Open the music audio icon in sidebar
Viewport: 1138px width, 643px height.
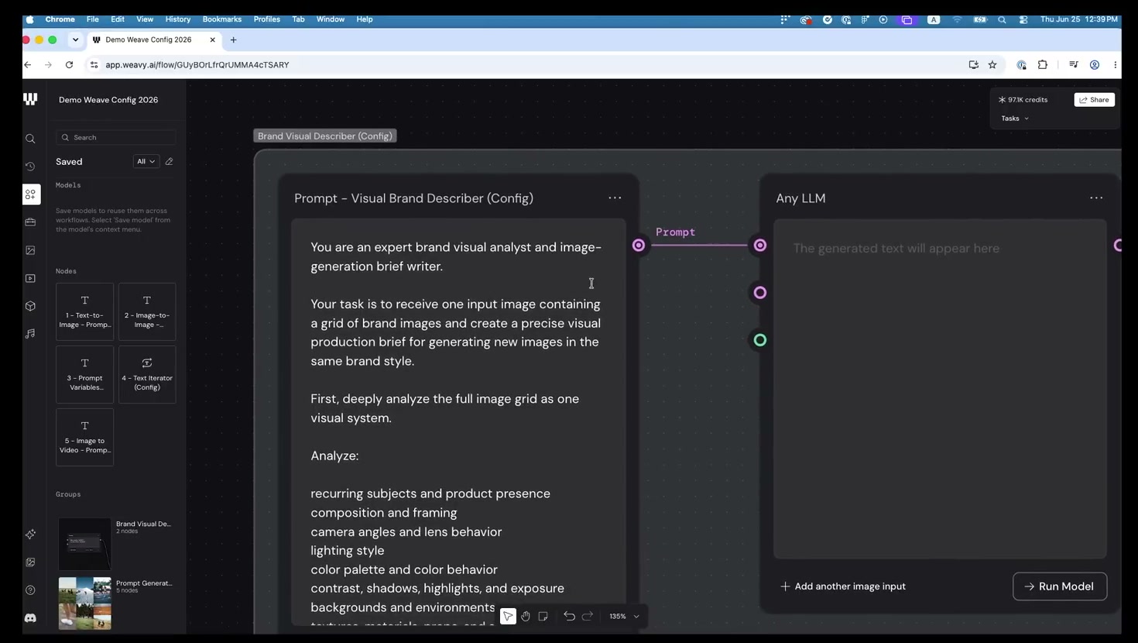[x=30, y=334]
